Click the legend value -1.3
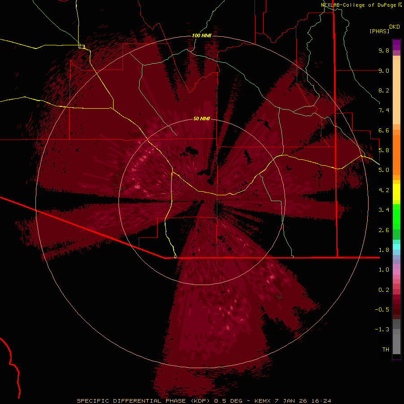Viewport: 404px width, 404px height. coord(382,329)
